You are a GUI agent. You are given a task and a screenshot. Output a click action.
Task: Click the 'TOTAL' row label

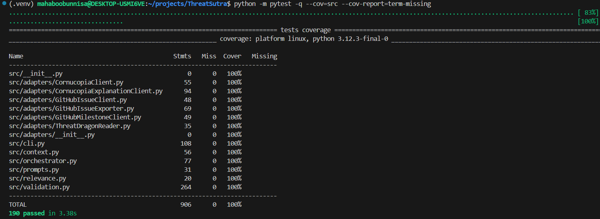(x=18, y=205)
